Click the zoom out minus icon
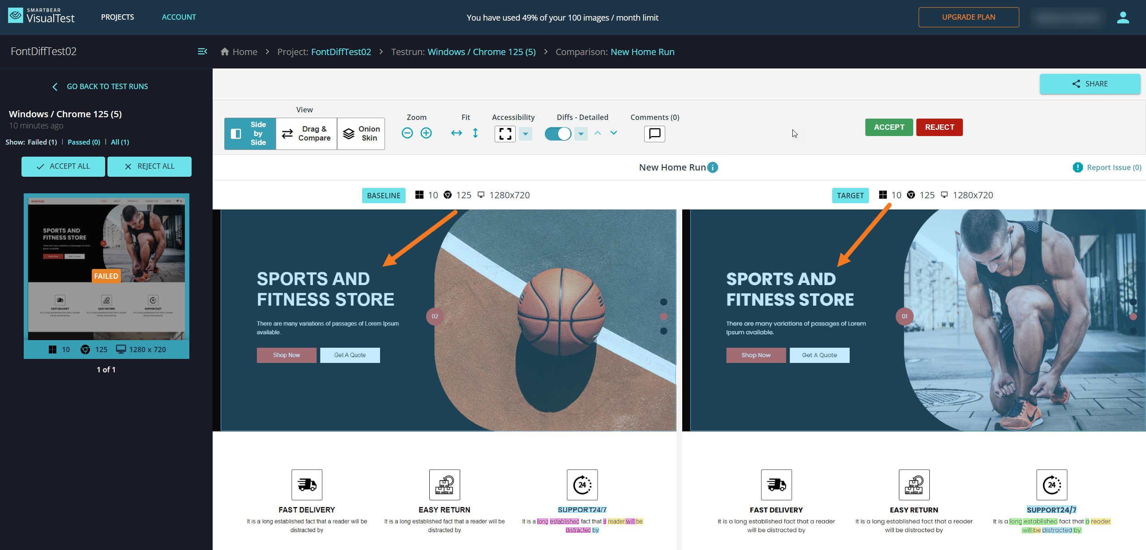1146x550 pixels. point(407,133)
